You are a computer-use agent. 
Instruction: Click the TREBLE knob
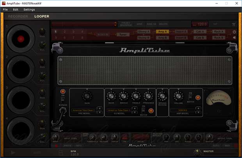(x=136, y=96)
